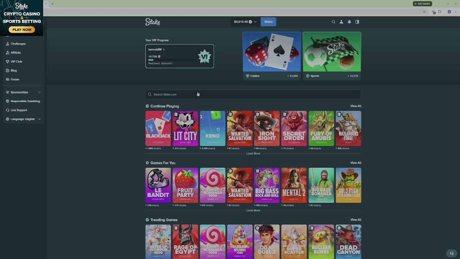This screenshot has width=460, height=259.
Task: Open the Fruit Party game
Action: 185,185
